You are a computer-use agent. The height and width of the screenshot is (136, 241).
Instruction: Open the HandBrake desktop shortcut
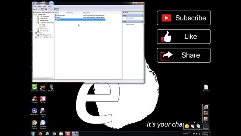(43, 88)
